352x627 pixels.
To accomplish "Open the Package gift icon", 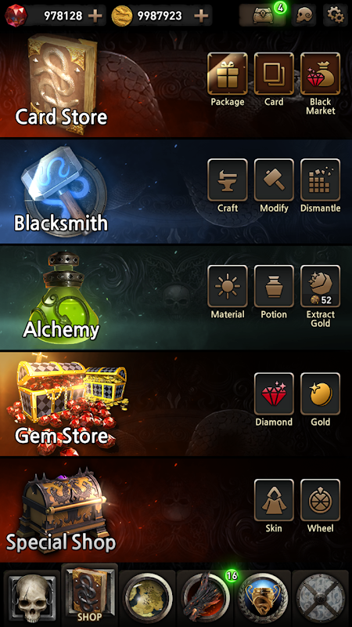I will click(x=228, y=74).
